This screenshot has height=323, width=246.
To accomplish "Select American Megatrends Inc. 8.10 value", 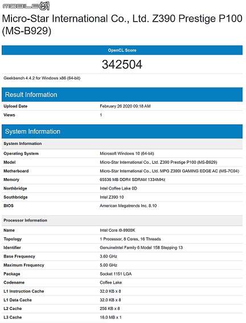I will click(128, 206).
